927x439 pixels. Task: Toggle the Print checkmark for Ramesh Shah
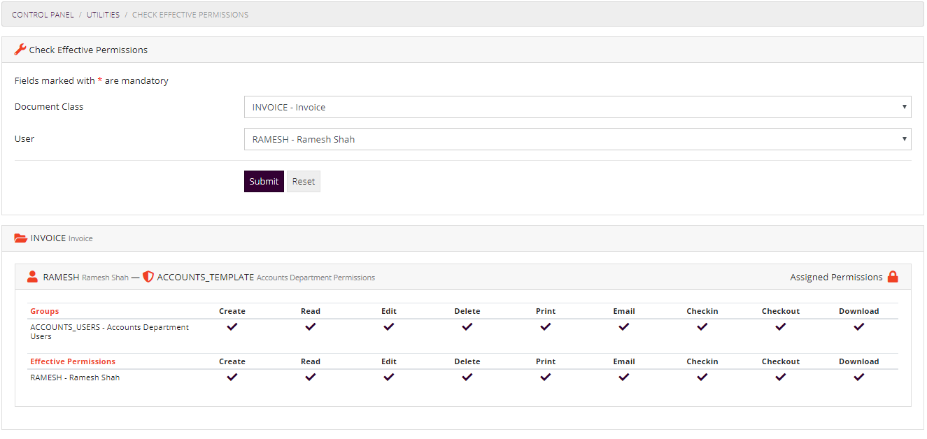tap(545, 377)
